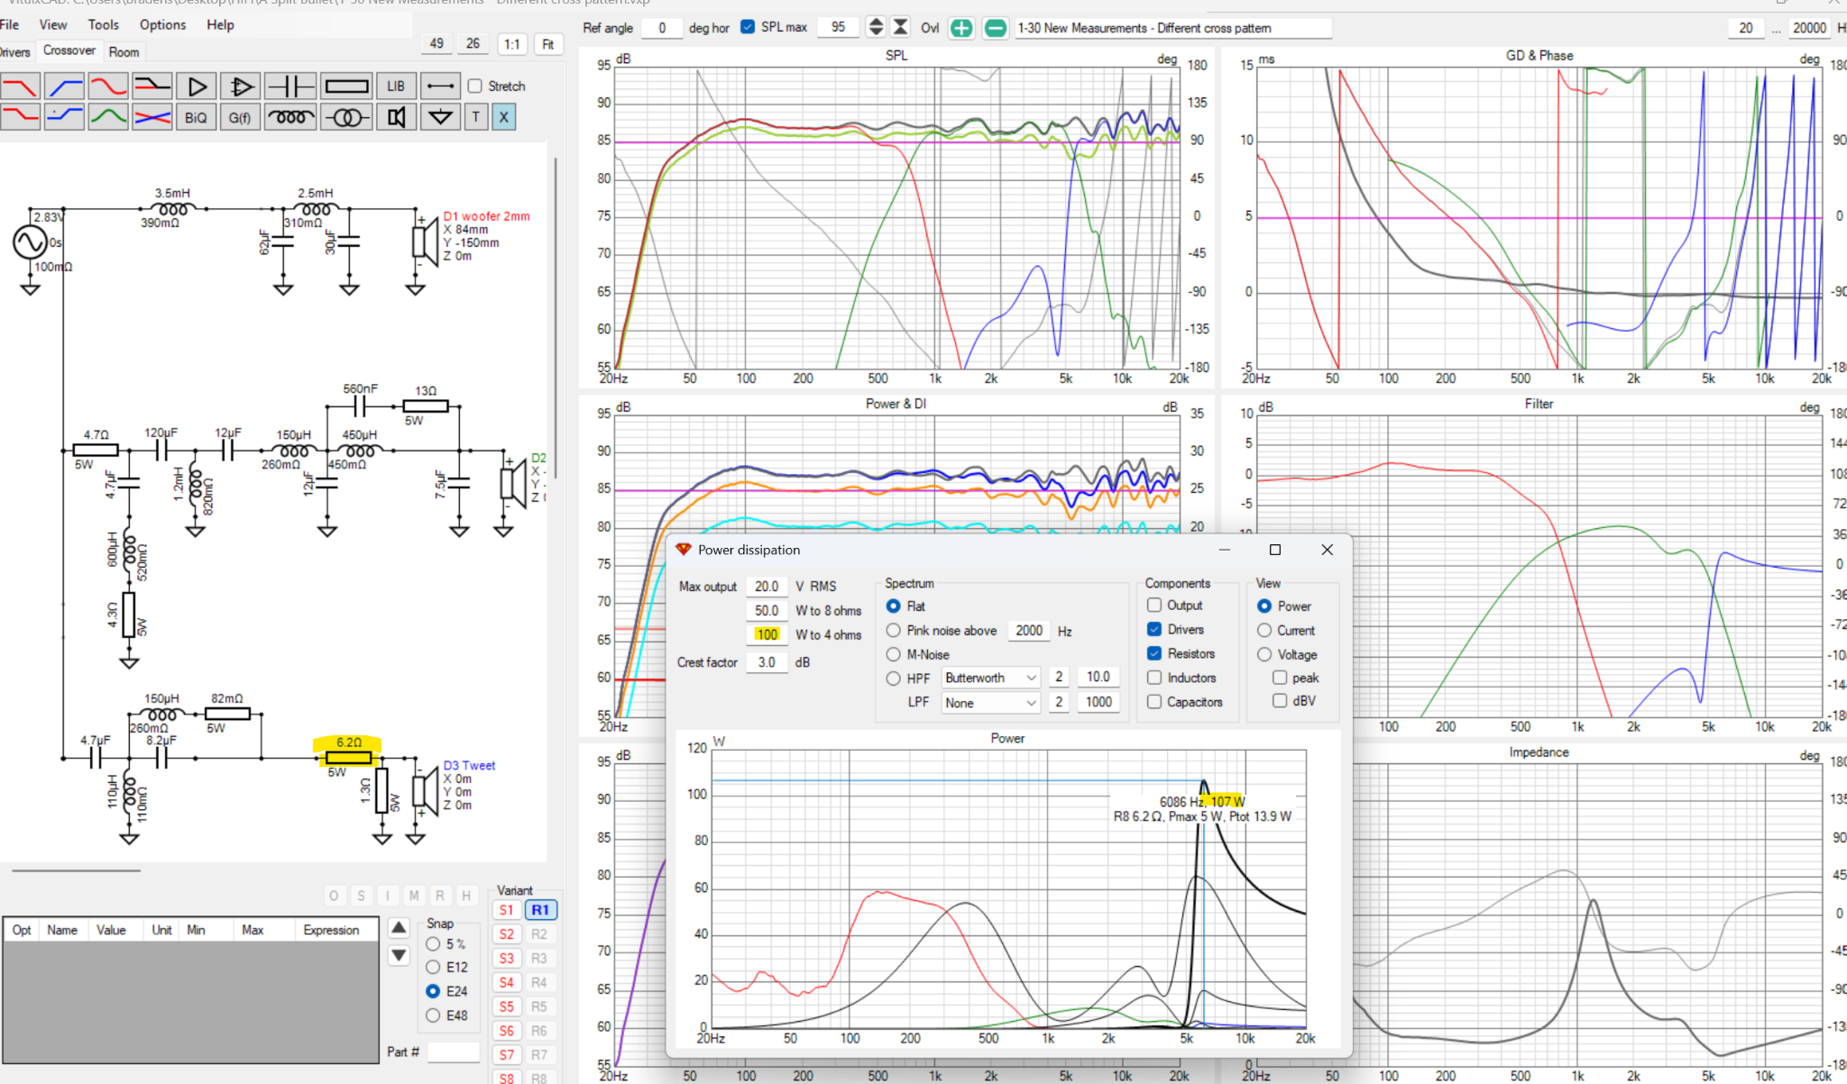Open the HPF Butterworth filter type dropdown
Viewport: 1847px width, 1084px height.
(991, 678)
